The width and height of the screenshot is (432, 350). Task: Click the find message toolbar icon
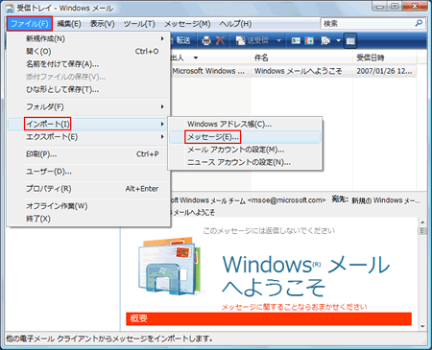click(x=325, y=40)
